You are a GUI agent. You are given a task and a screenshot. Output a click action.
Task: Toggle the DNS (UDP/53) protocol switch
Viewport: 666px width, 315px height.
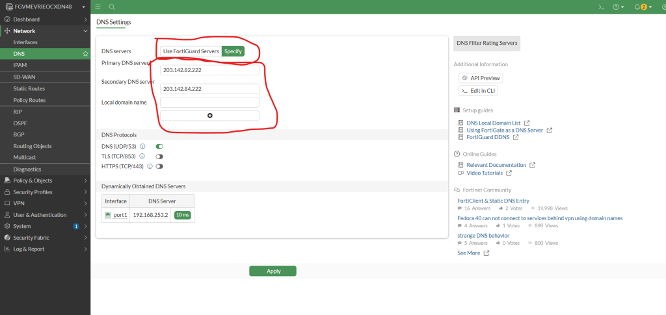pos(159,146)
